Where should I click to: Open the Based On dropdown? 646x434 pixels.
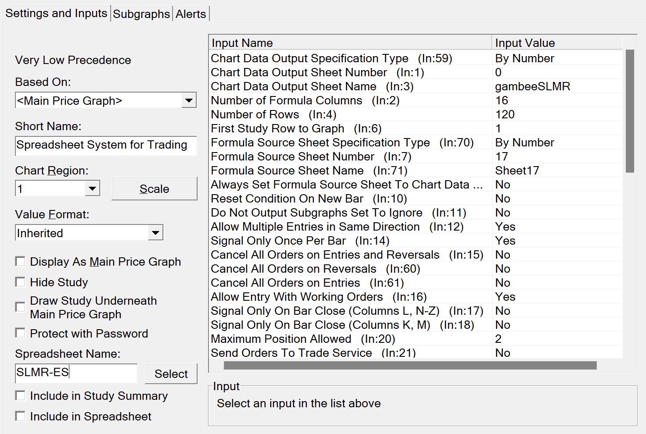189,100
